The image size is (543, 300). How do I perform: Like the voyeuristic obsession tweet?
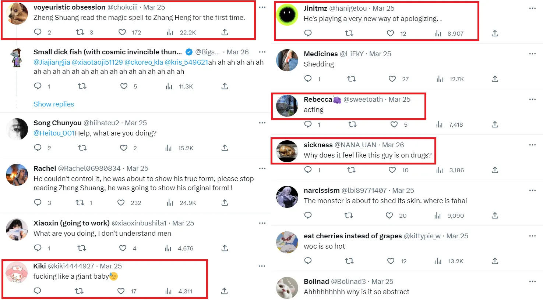[x=122, y=32]
